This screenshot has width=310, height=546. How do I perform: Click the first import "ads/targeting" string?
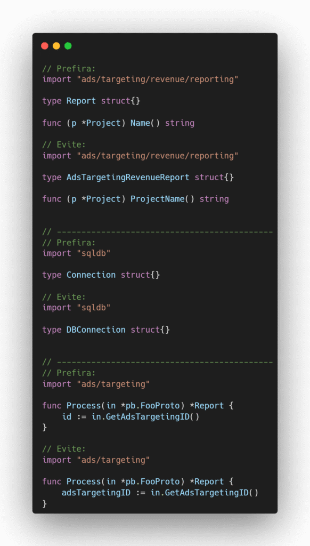pyautogui.click(x=113, y=384)
